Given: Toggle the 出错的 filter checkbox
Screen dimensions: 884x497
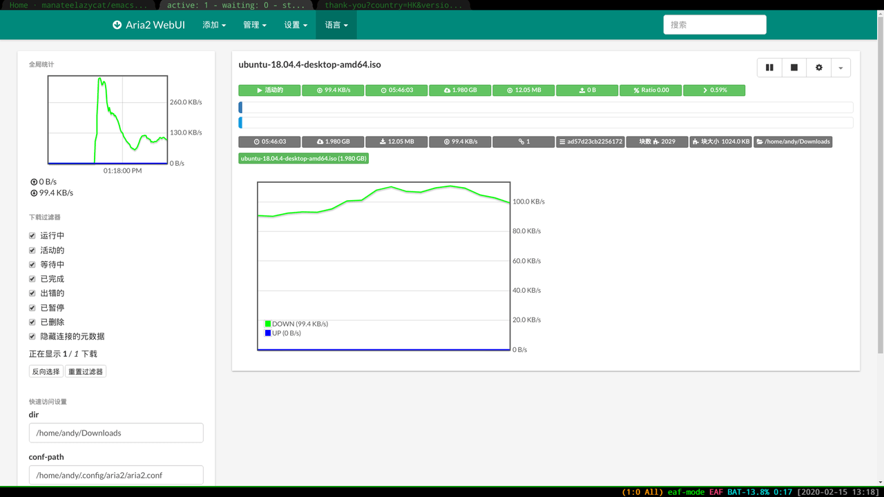Looking at the screenshot, I should pyautogui.click(x=32, y=293).
